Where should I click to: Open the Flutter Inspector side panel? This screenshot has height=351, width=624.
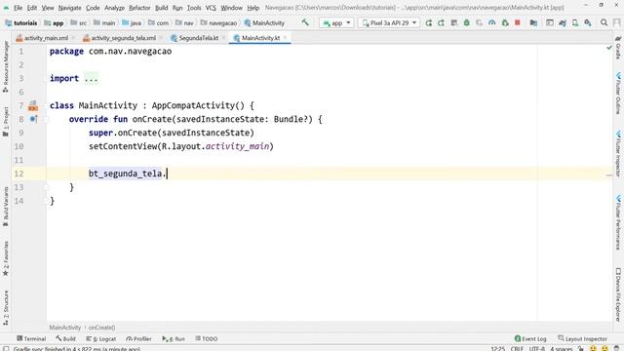[618, 154]
